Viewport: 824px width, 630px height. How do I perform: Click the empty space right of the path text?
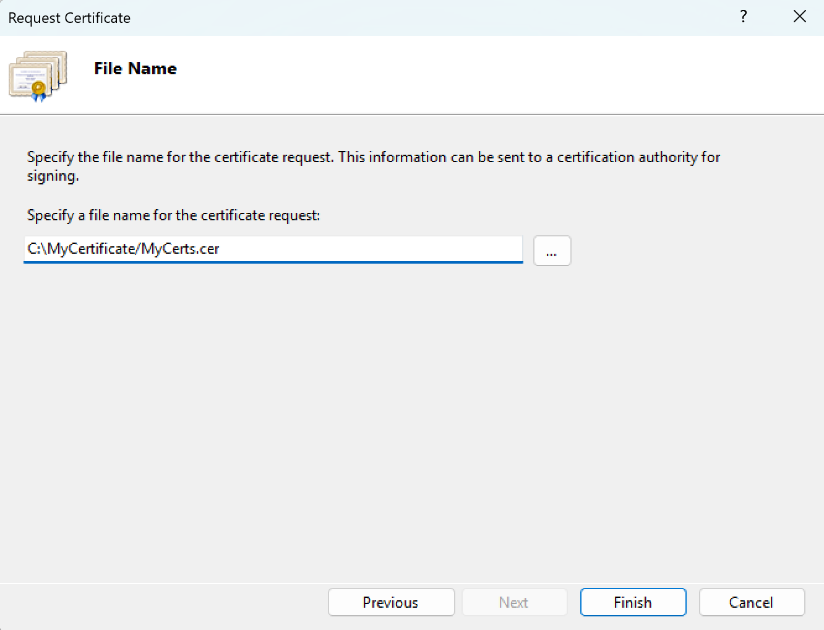tap(371, 249)
